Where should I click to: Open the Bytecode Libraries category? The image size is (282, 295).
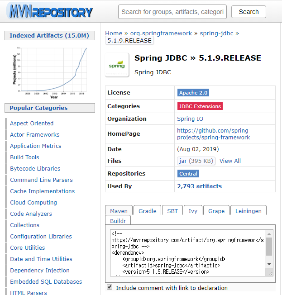[35, 168]
